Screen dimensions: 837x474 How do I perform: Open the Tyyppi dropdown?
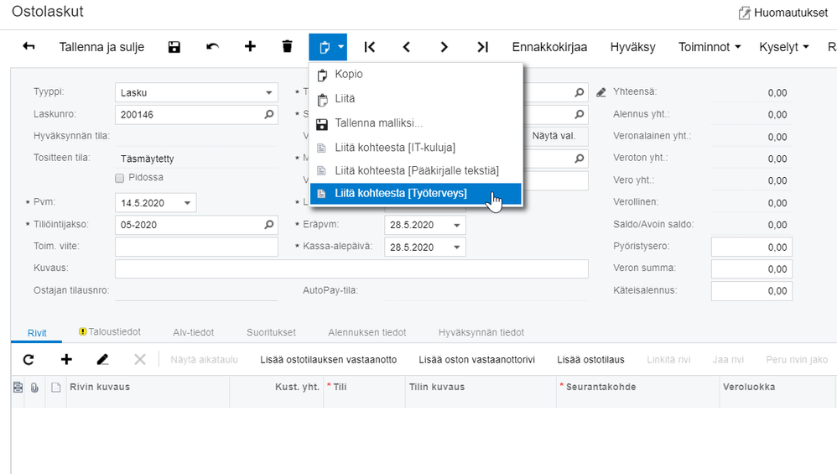coord(269,93)
